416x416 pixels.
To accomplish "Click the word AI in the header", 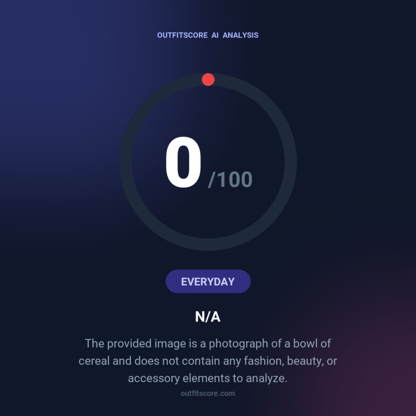I will coord(215,35).
